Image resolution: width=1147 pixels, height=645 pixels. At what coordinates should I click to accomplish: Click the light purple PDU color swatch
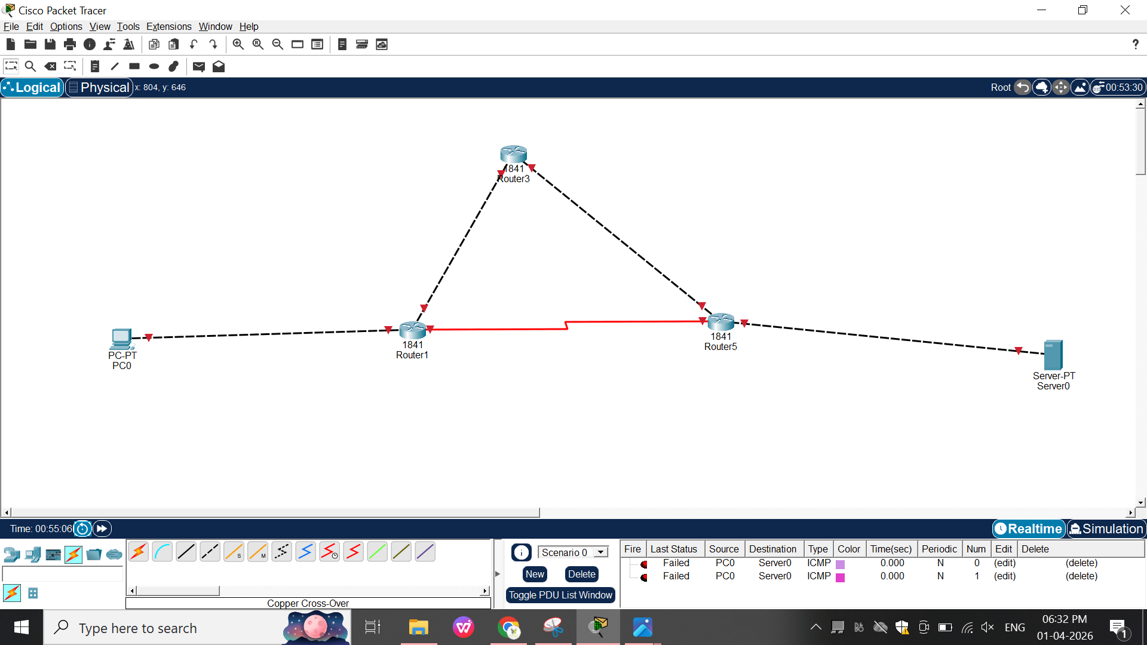tap(840, 564)
